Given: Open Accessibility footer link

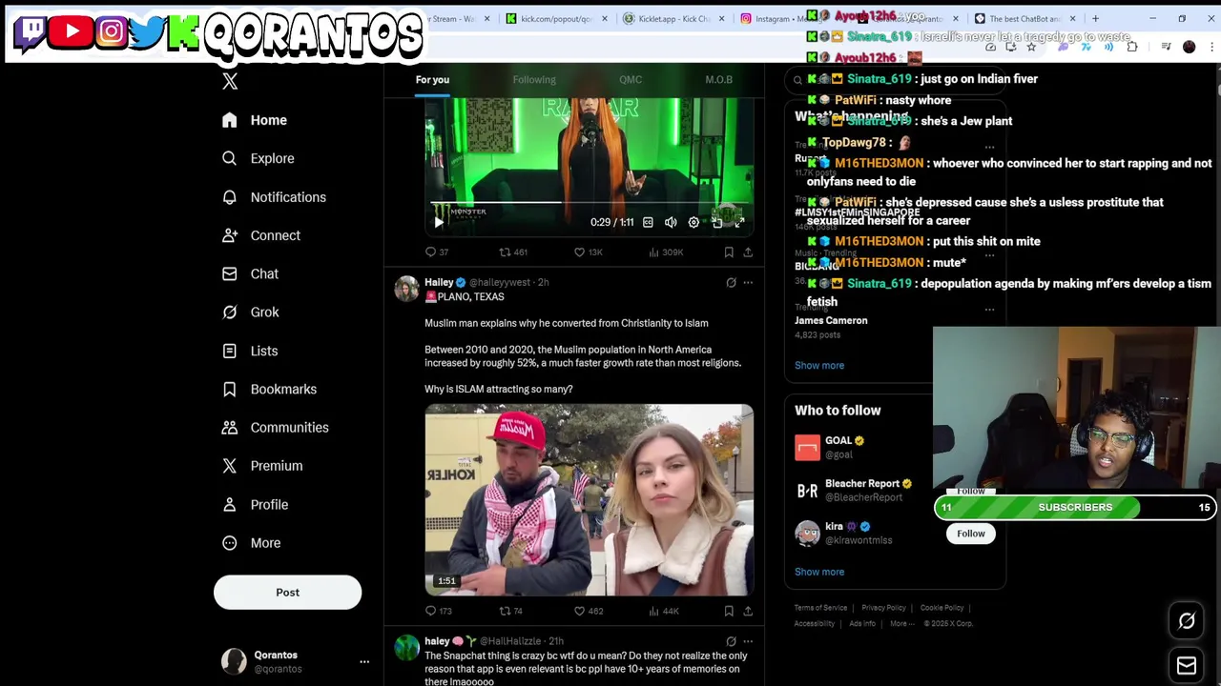Looking at the screenshot, I should [x=815, y=624].
